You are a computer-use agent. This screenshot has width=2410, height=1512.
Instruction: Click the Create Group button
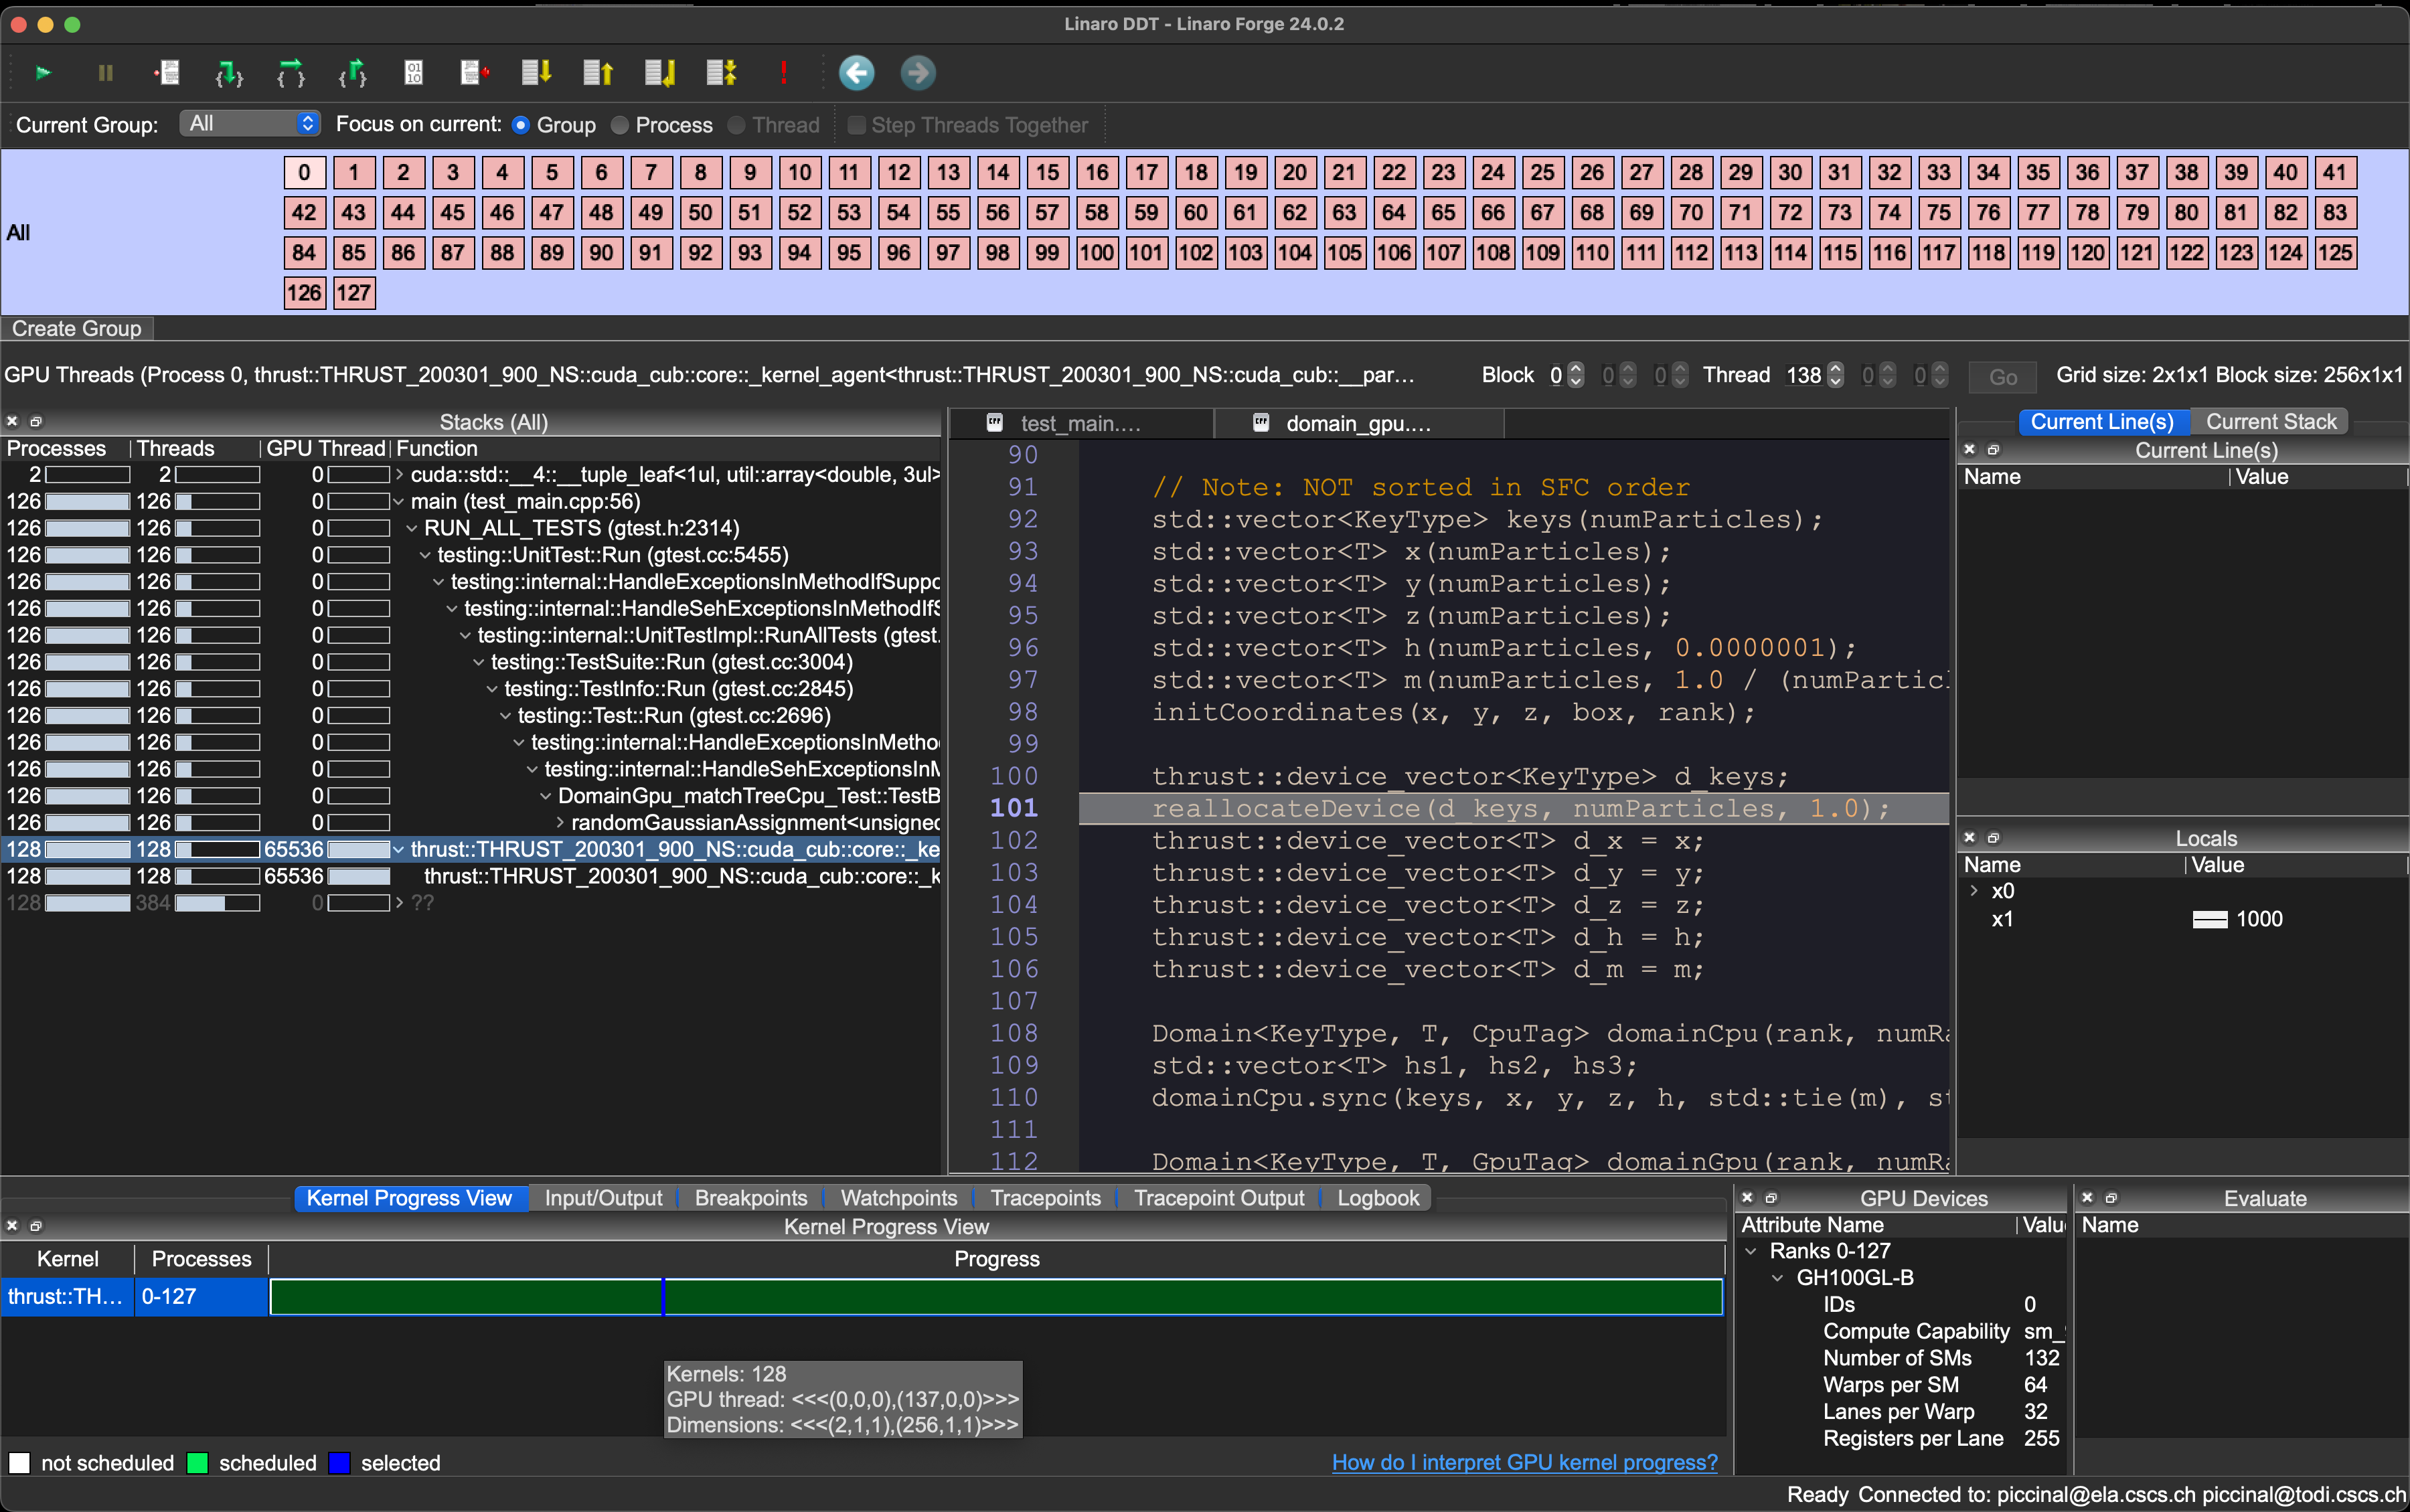pyautogui.click(x=77, y=329)
